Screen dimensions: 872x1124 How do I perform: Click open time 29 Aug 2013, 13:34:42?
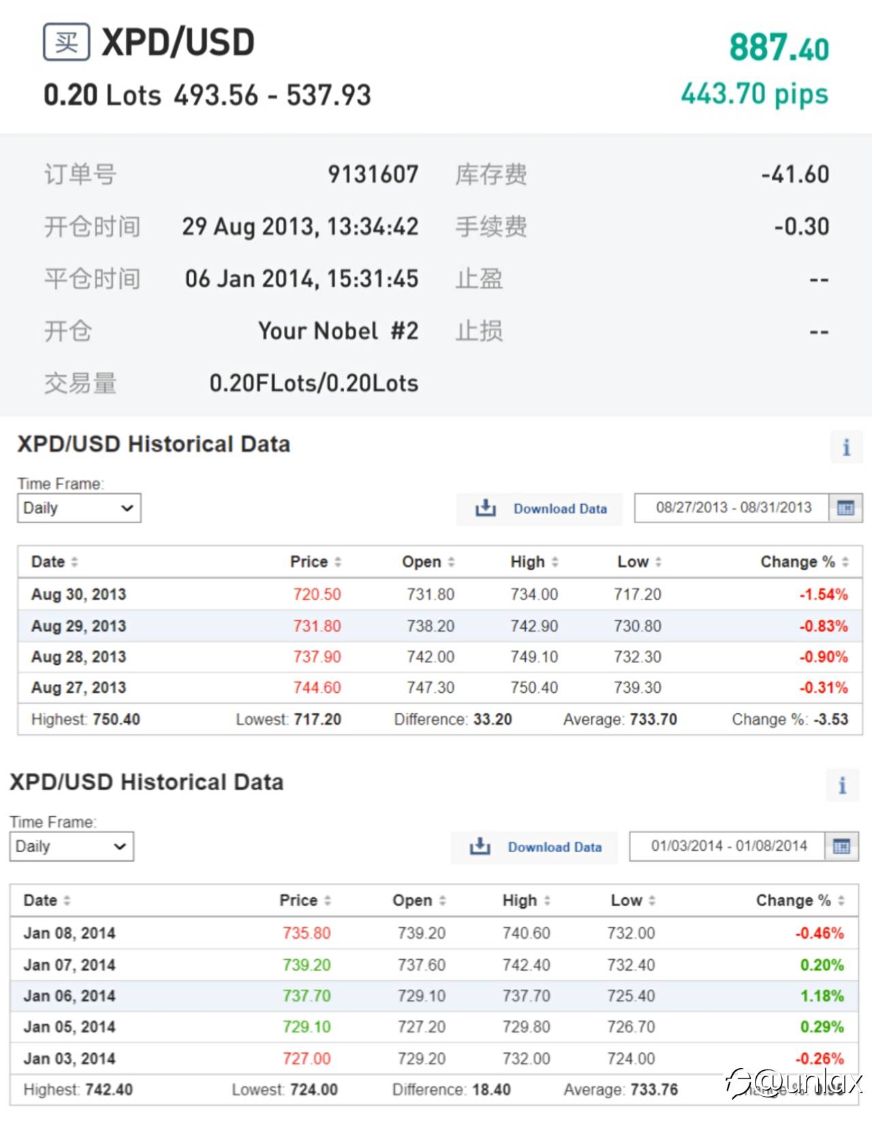click(x=300, y=227)
